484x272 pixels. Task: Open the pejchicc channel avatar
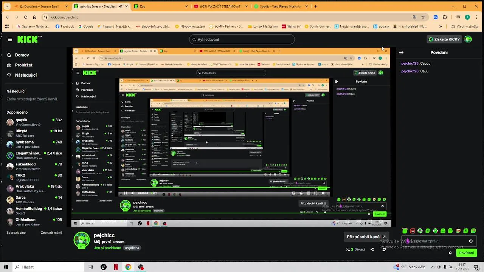click(82, 241)
